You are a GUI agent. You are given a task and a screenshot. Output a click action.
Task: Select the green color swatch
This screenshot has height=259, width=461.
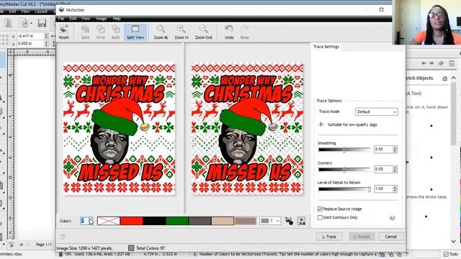coord(177,221)
